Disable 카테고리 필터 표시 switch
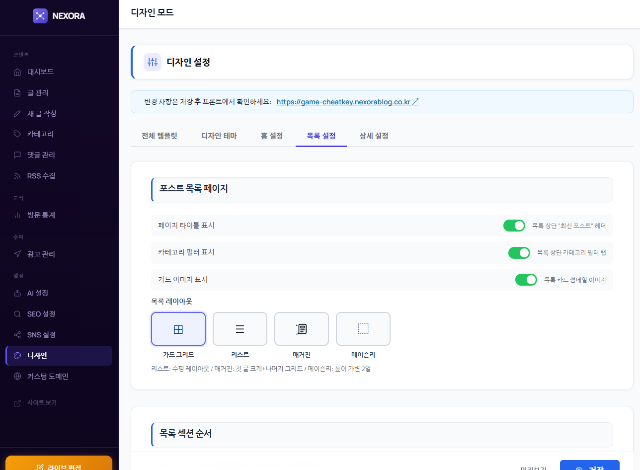The image size is (640, 470). tap(519, 253)
